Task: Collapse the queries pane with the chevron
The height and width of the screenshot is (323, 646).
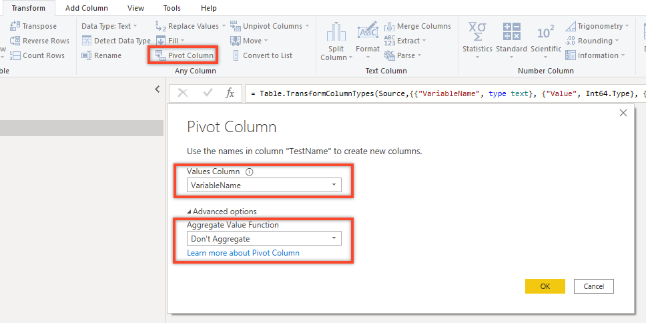Action: coord(157,89)
